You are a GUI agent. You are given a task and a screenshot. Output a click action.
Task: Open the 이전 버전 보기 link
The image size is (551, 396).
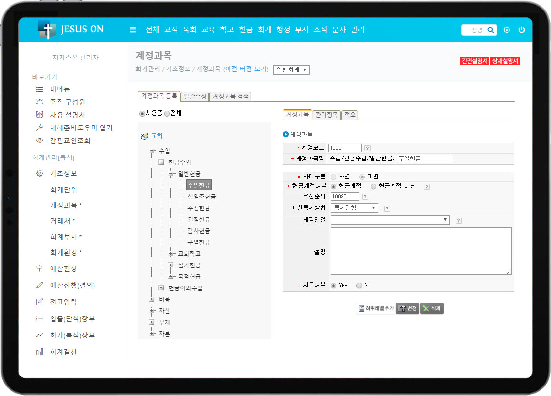click(246, 69)
